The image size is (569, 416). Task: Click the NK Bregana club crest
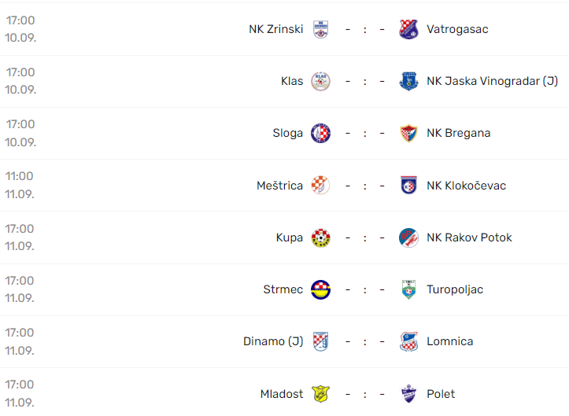pyautogui.click(x=408, y=133)
